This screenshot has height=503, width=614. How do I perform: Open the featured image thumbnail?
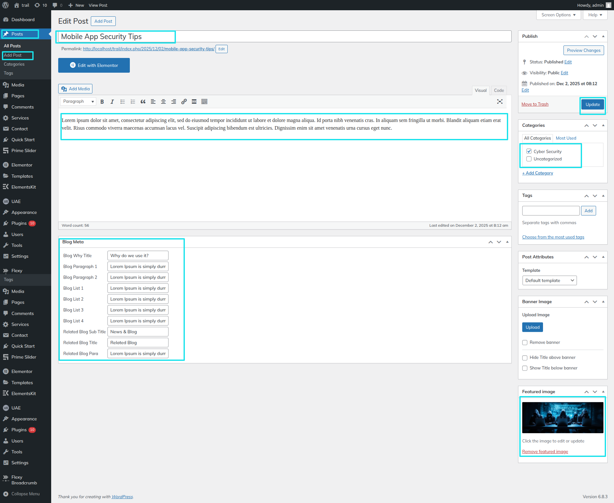(563, 418)
